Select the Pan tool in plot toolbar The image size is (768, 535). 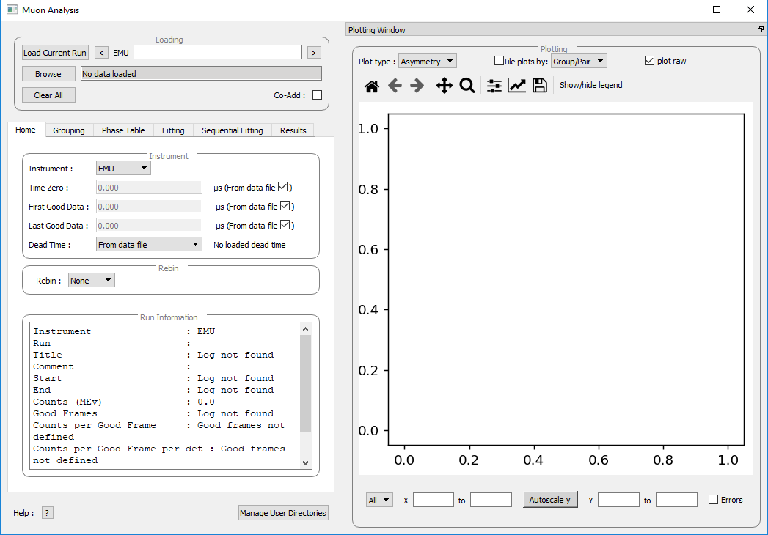tap(444, 86)
